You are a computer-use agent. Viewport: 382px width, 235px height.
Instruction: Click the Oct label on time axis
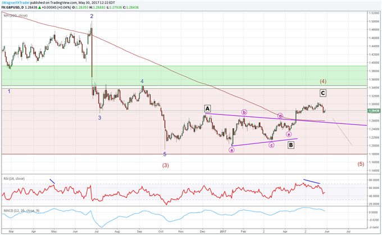(161, 231)
